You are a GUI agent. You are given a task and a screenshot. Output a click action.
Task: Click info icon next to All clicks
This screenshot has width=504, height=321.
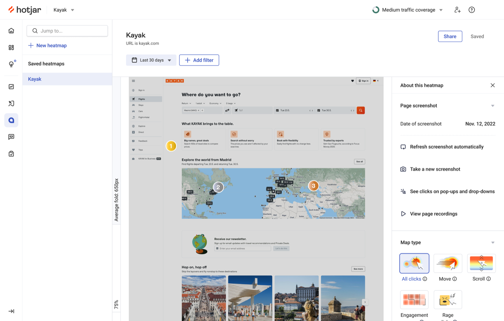pyautogui.click(x=425, y=279)
